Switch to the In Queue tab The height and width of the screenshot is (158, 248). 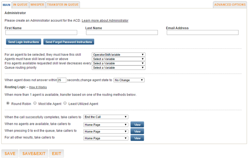(x=20, y=5)
